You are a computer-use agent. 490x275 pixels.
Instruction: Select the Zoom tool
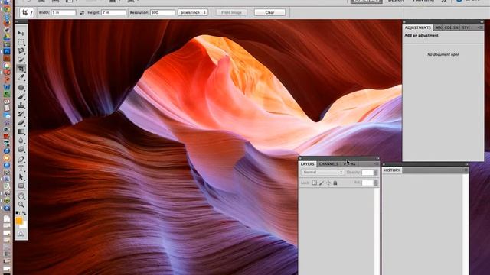click(21, 205)
